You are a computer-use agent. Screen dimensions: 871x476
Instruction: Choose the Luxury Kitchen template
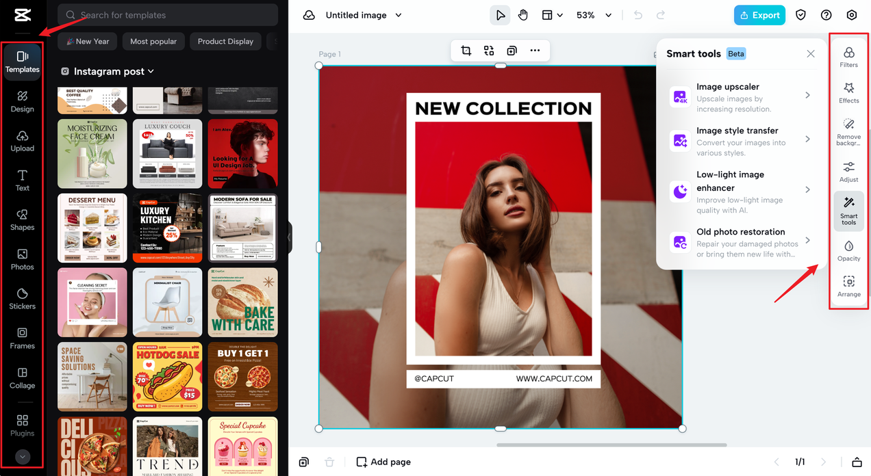[x=168, y=228]
